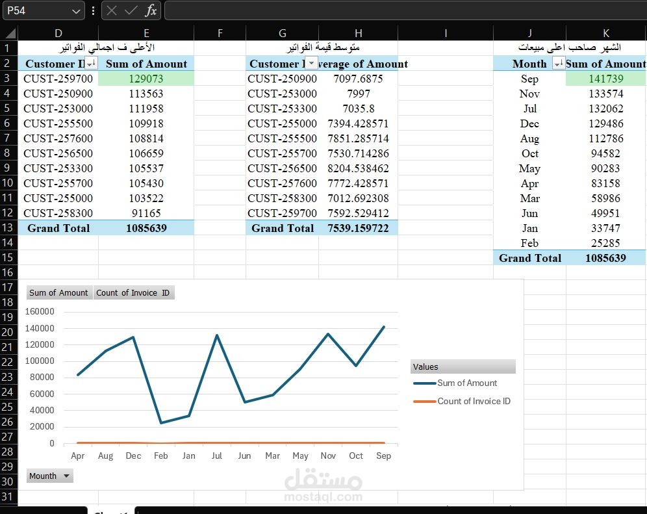
Task: Open the Name Box dropdown arrow
Action: point(76,11)
